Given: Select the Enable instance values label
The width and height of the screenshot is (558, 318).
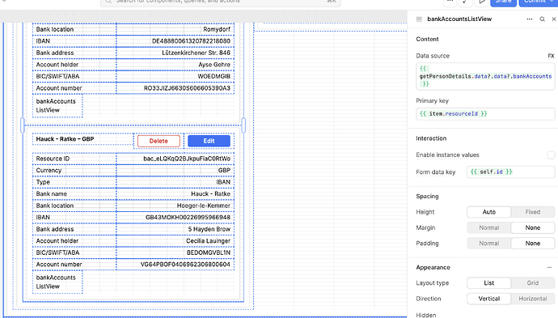Looking at the screenshot, I should [x=447, y=155].
